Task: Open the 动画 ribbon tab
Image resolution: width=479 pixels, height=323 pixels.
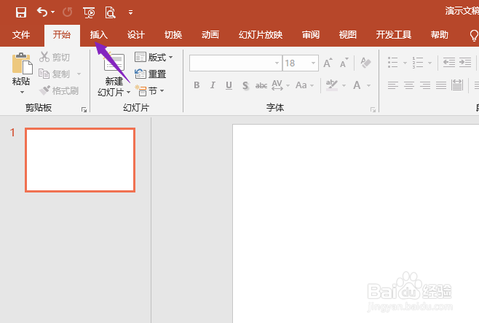Action: point(210,35)
